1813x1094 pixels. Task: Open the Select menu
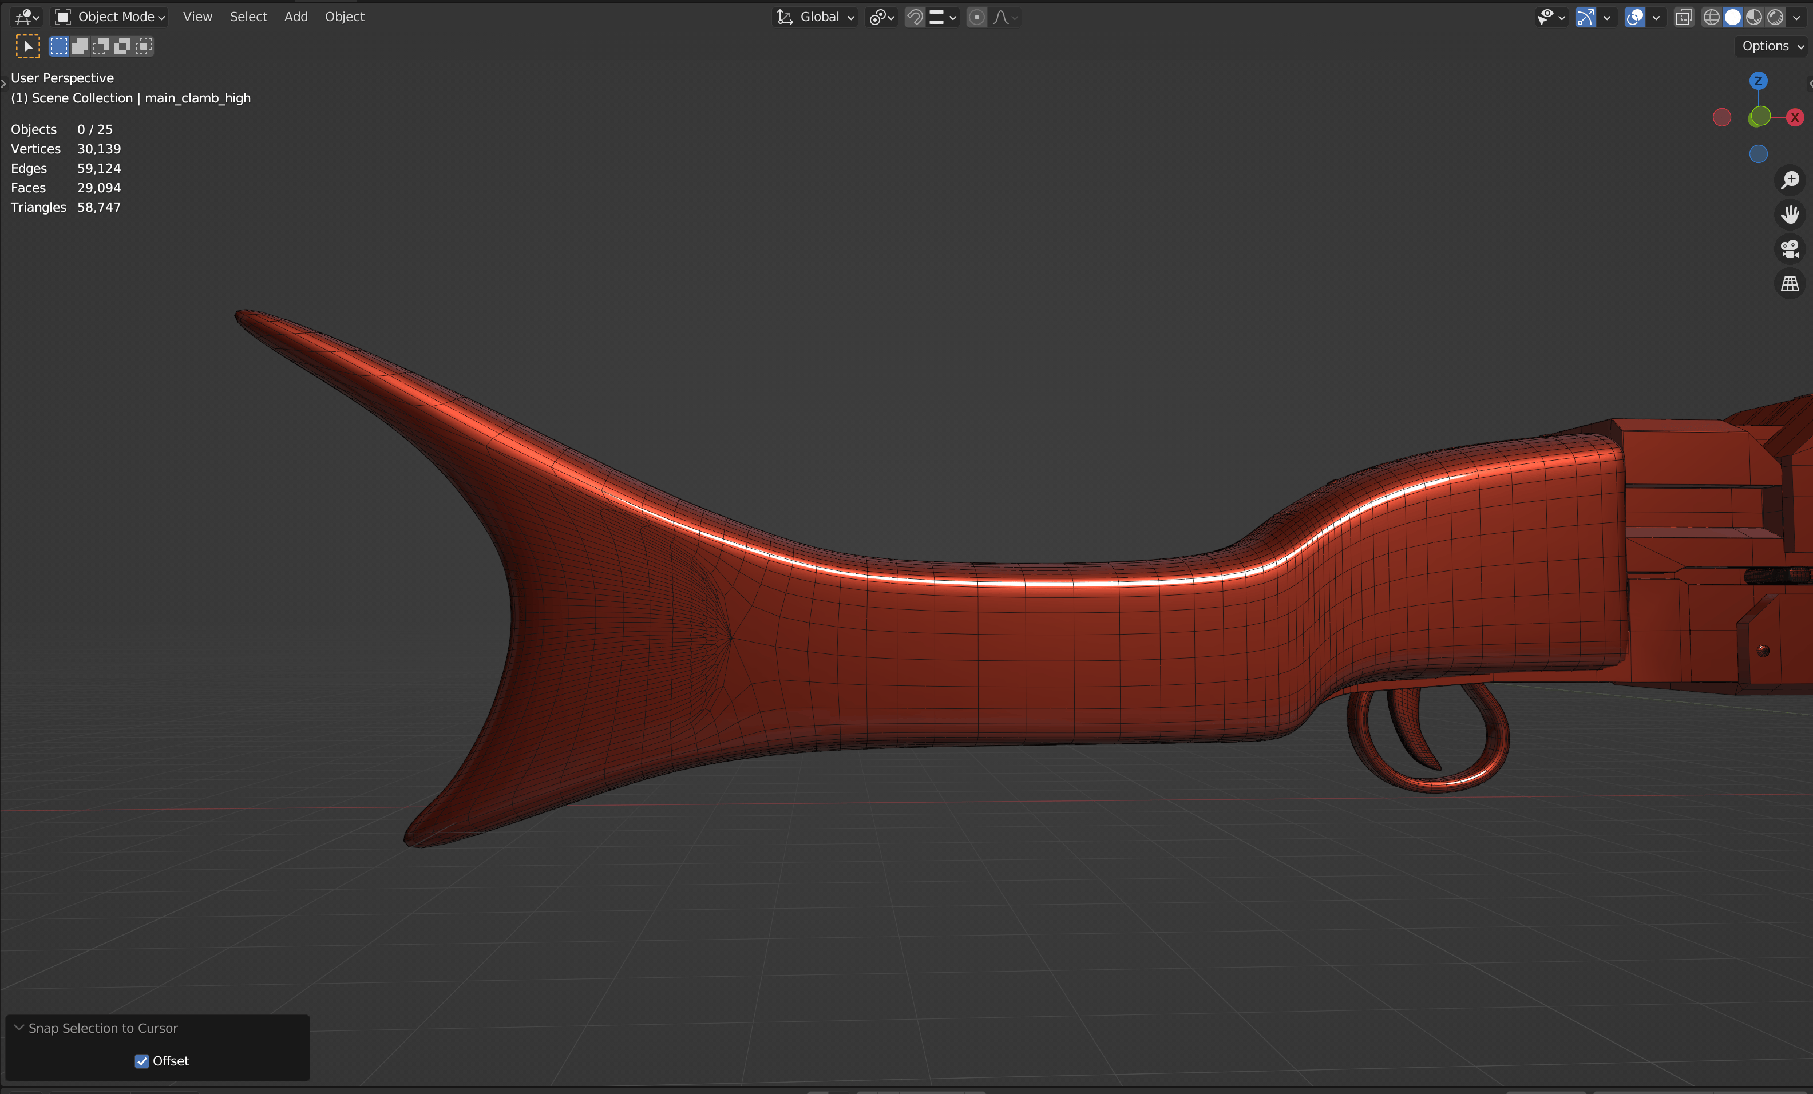pyautogui.click(x=248, y=17)
